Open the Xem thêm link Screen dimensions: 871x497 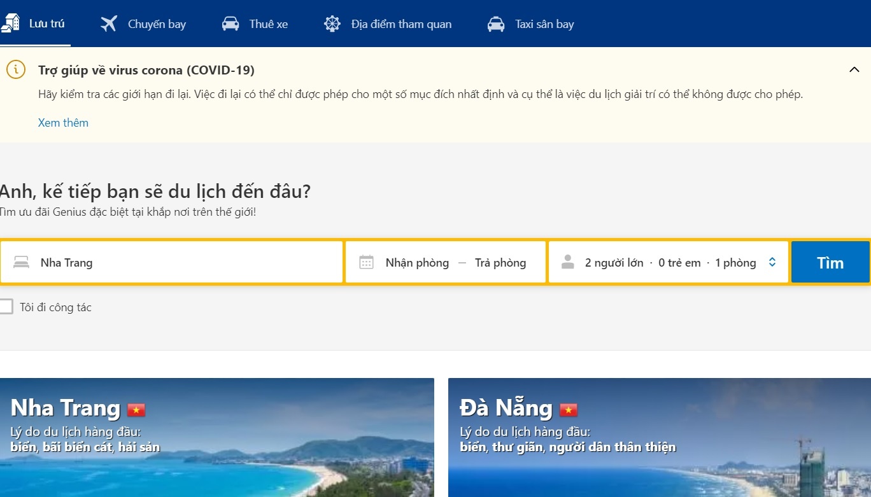pos(63,122)
